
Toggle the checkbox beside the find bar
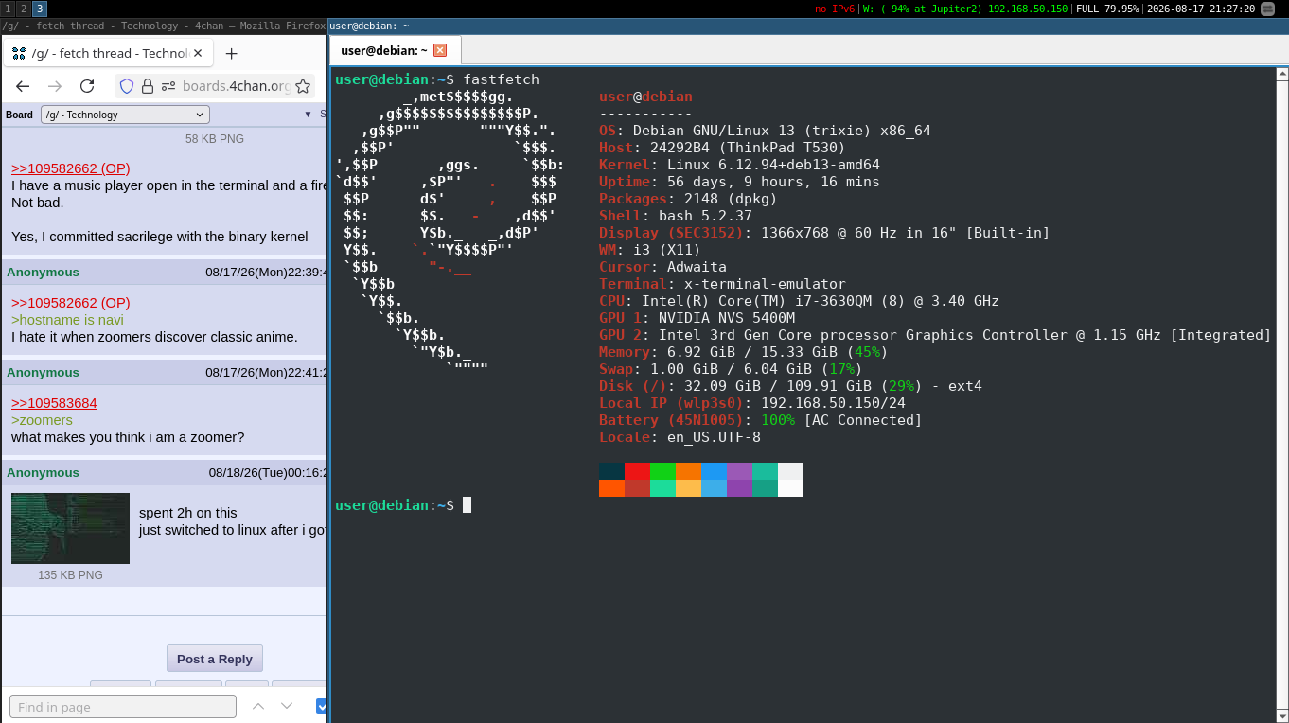322,706
